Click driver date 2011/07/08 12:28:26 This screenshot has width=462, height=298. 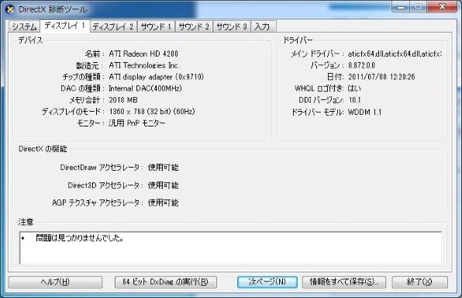[381, 77]
